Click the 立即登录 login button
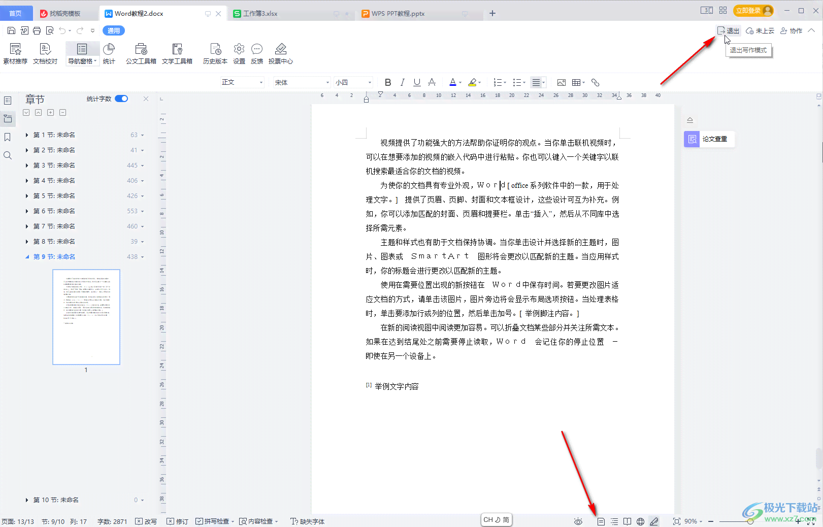Viewport: 823px width, 527px height. (x=753, y=10)
